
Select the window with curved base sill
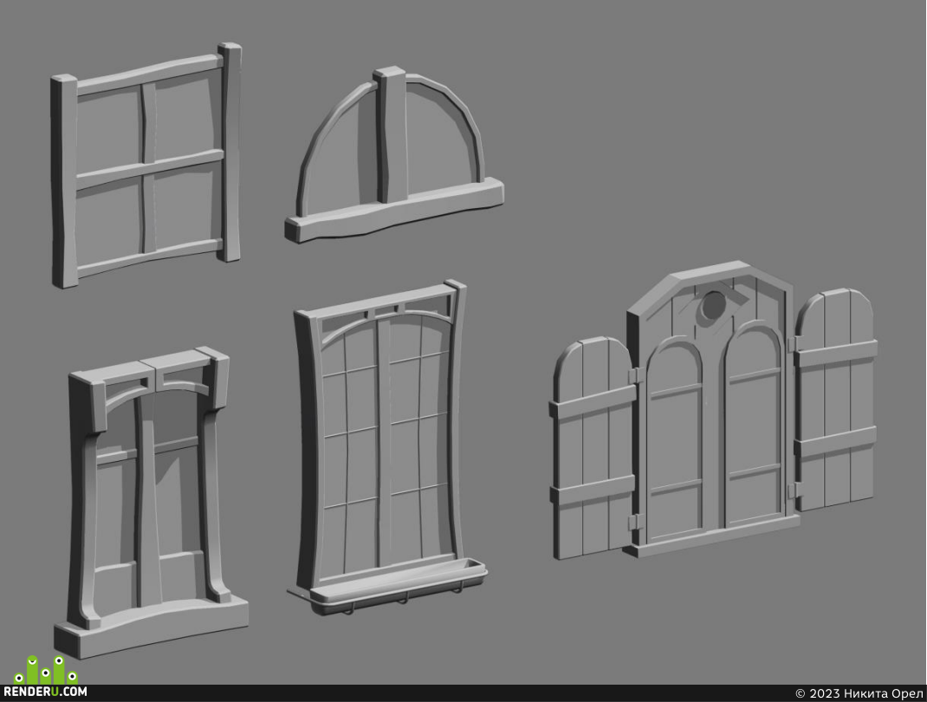tap(151, 503)
